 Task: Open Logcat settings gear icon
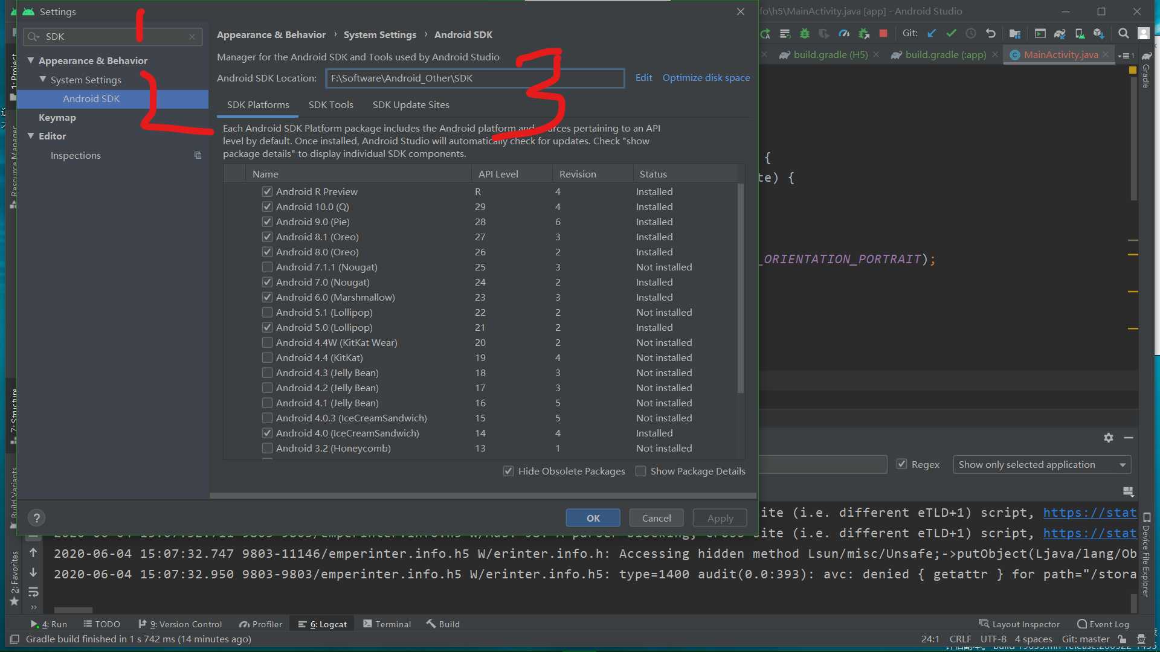[x=1109, y=438]
